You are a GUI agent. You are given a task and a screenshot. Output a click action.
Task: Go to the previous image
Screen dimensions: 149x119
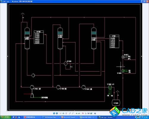coord(54,113)
